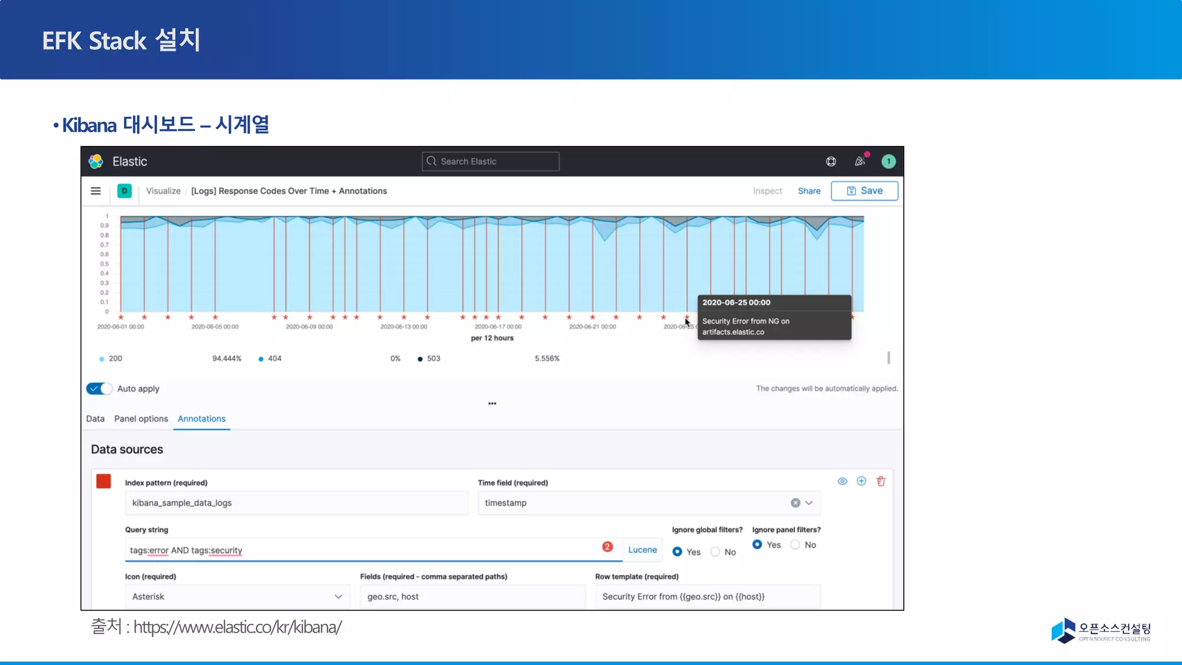1182x665 pixels.
Task: Open the Asterisk icon dropdown
Action: [x=237, y=596]
